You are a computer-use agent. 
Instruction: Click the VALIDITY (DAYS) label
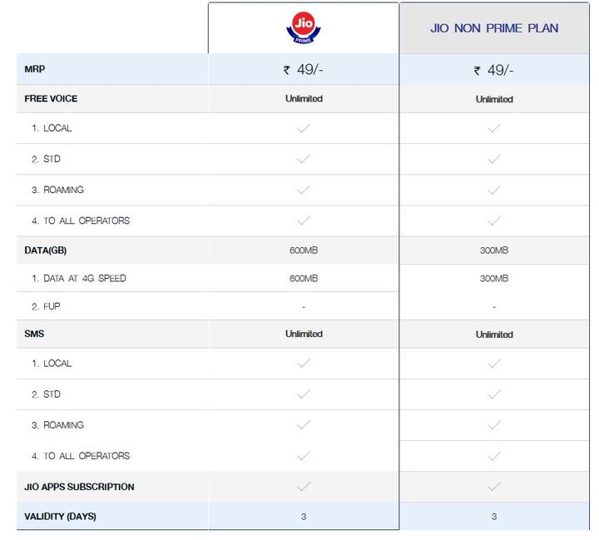(x=60, y=517)
